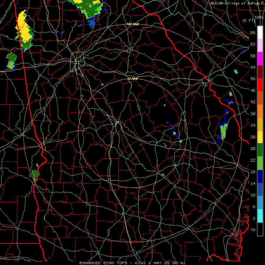Click the '62' legend label
The image size is (265, 265).
[x=253, y=44]
